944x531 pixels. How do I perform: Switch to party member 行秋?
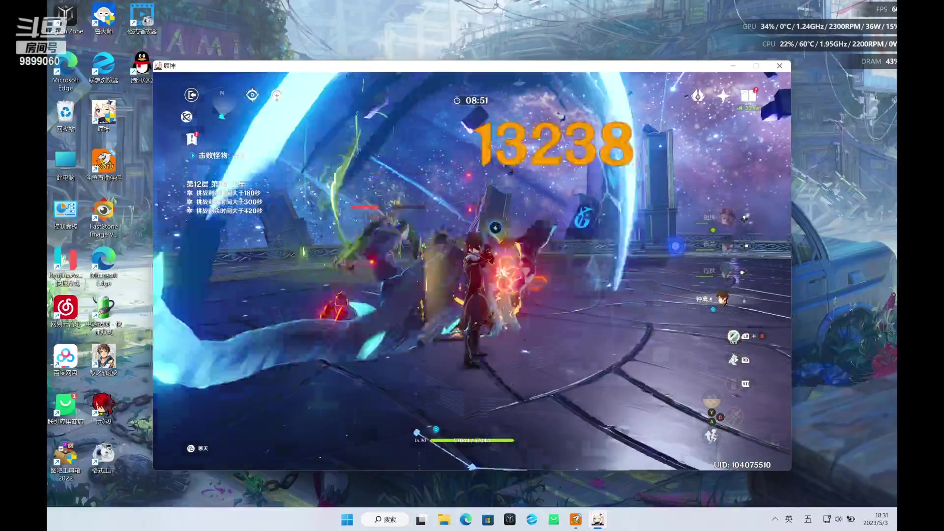point(727,271)
